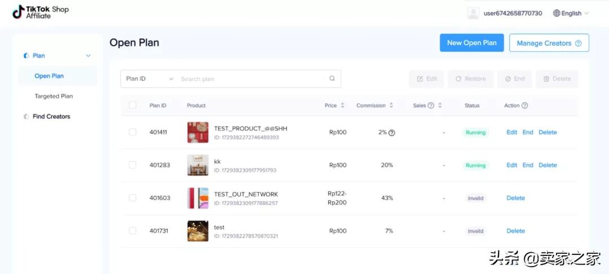Viewport: 609px width, 274px height.
Task: Click the Action column help icon
Action: [x=525, y=105]
